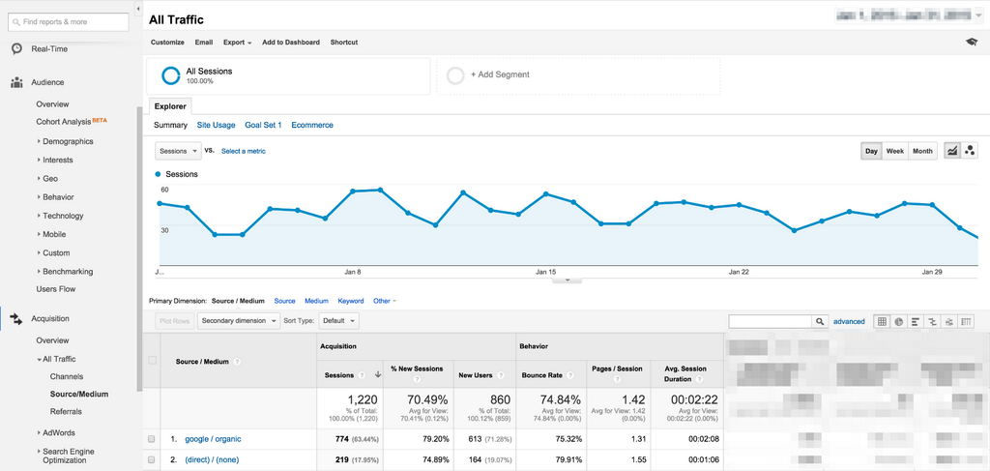Select the performance bar view icon
990x471 pixels.
[x=916, y=321]
